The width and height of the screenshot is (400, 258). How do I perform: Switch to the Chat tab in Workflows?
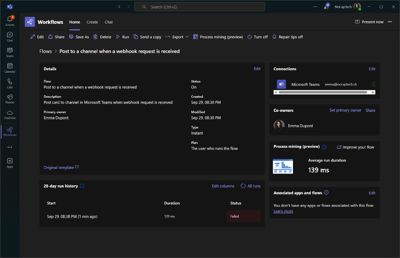[109, 22]
